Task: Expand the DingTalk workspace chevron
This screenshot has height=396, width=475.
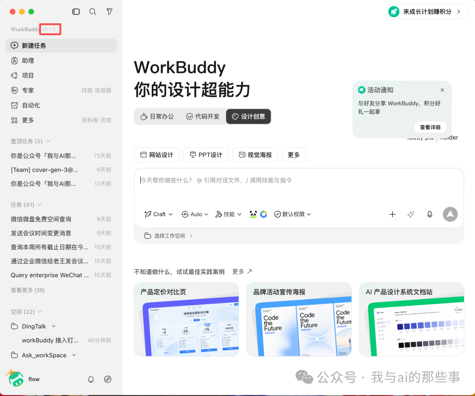Action: (54, 326)
